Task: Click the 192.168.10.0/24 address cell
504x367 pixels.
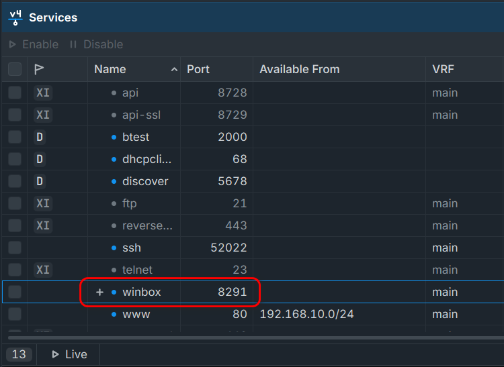Action: tap(306, 314)
